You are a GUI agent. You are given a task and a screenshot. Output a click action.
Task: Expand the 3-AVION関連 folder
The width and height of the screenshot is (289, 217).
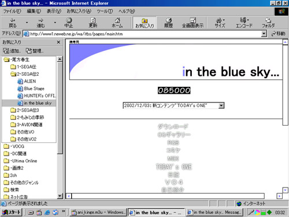27,124
